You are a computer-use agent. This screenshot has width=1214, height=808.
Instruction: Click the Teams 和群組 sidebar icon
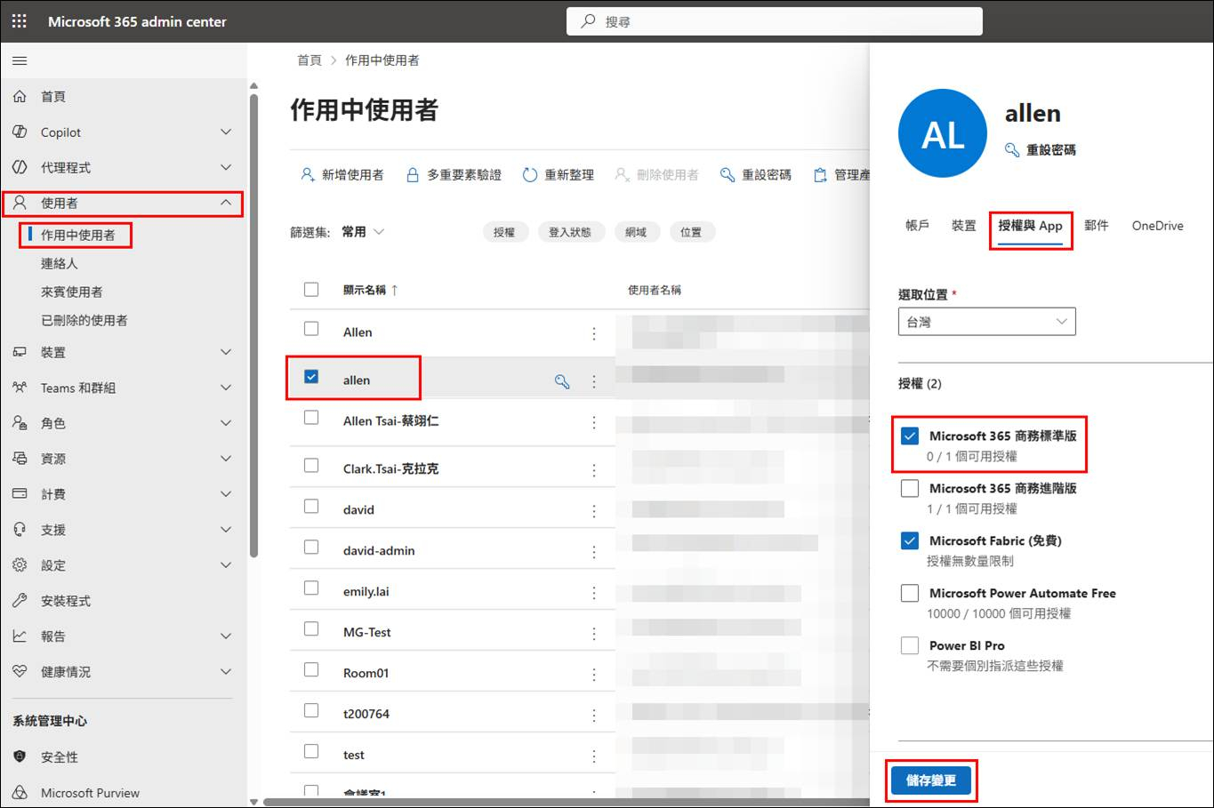20,388
